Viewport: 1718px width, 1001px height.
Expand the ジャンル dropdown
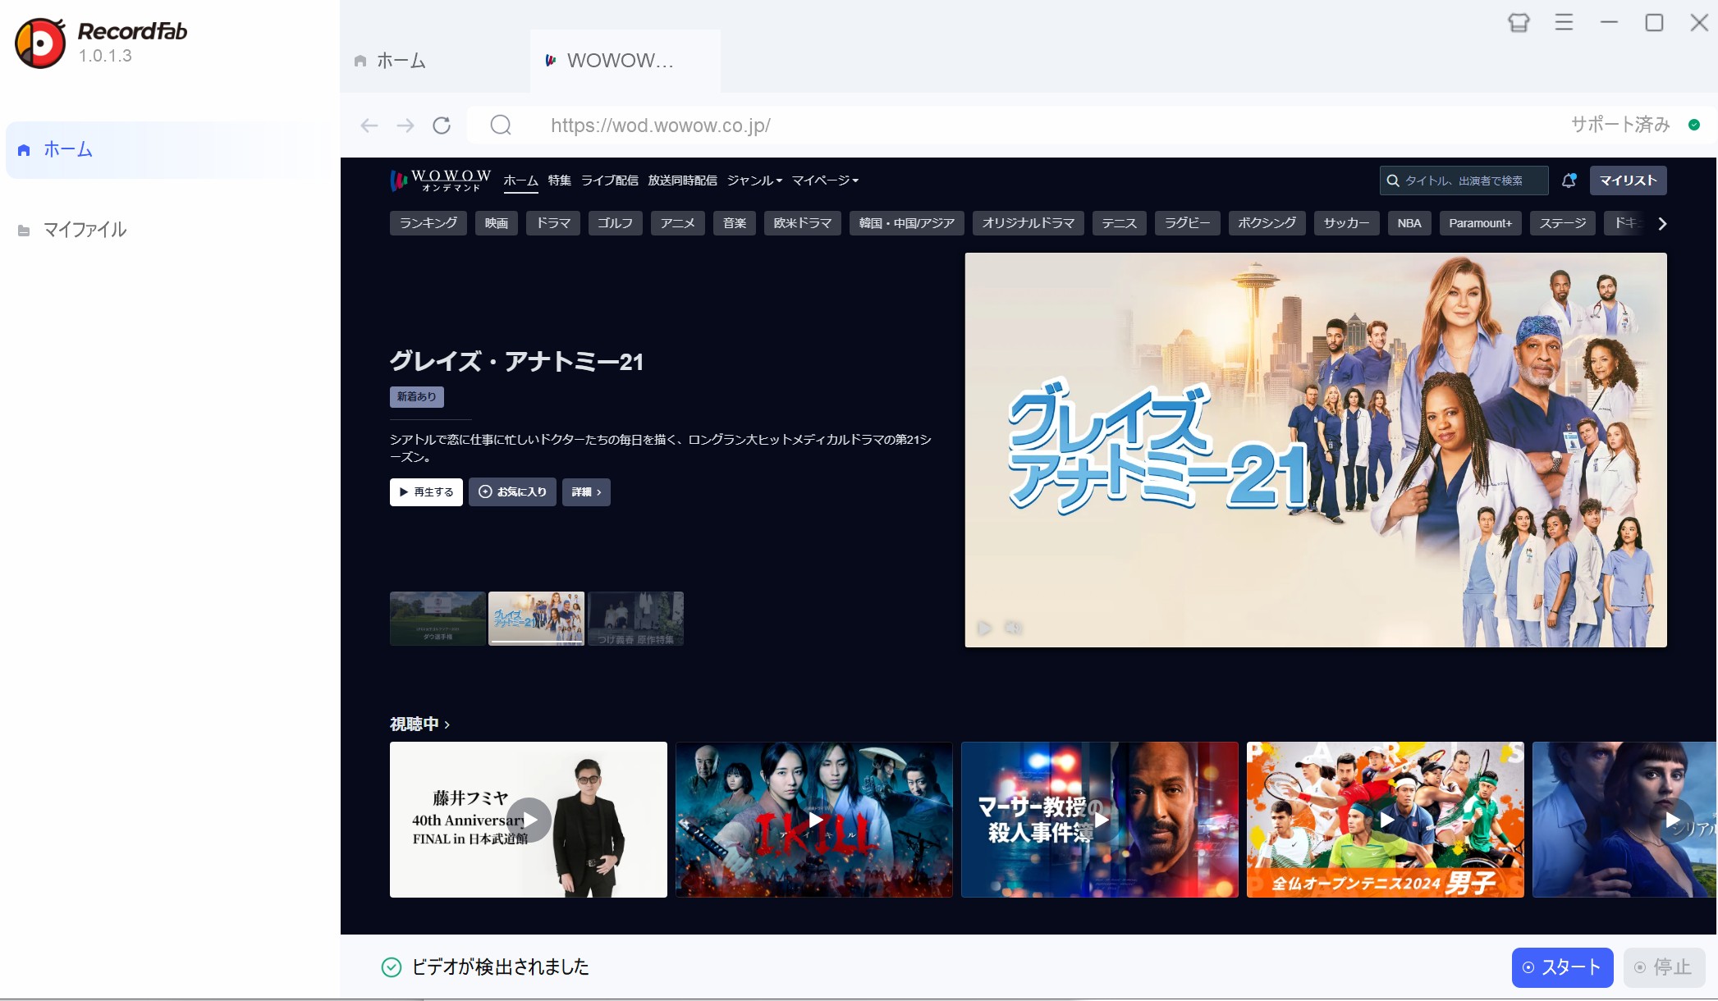click(754, 181)
